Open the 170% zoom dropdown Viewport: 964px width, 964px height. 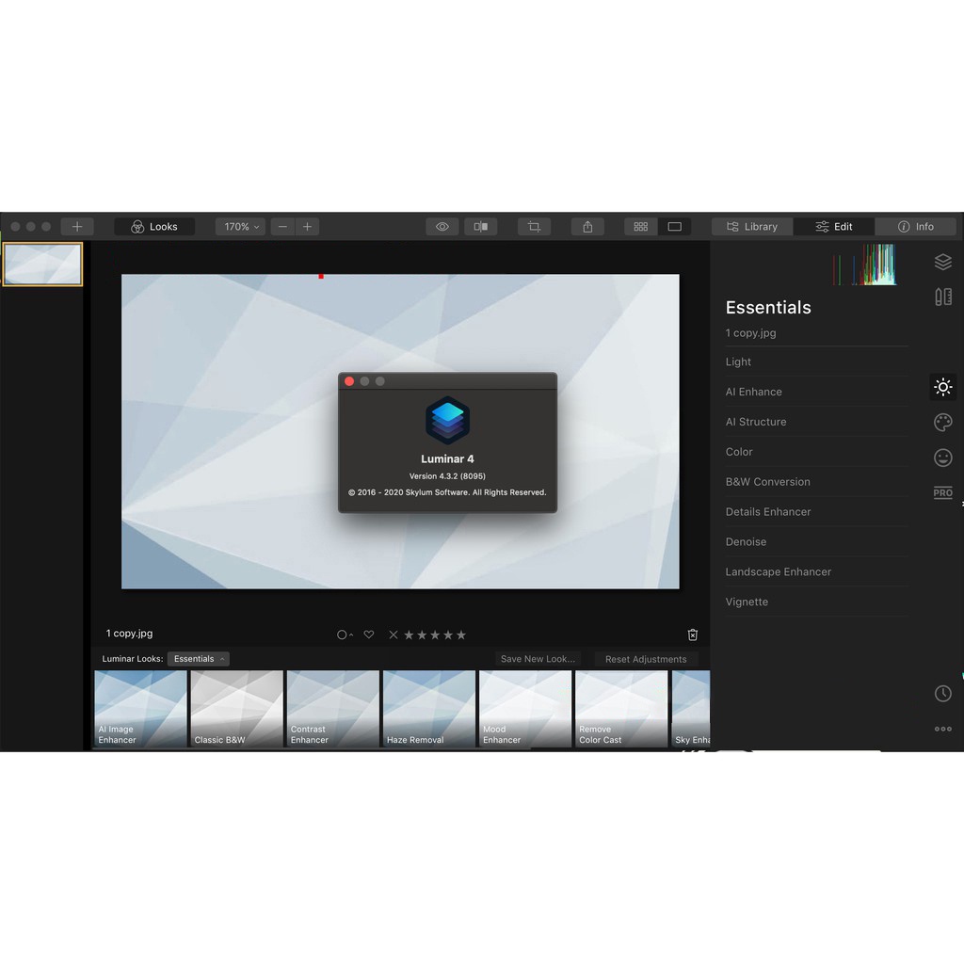(240, 227)
